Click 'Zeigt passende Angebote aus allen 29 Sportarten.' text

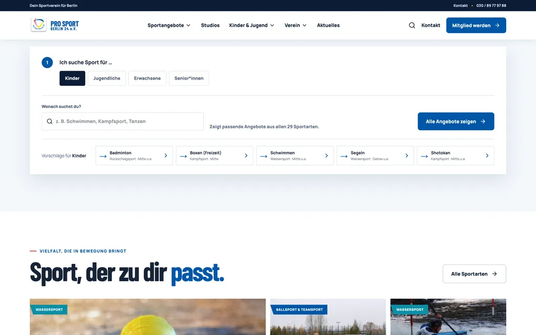tap(264, 127)
